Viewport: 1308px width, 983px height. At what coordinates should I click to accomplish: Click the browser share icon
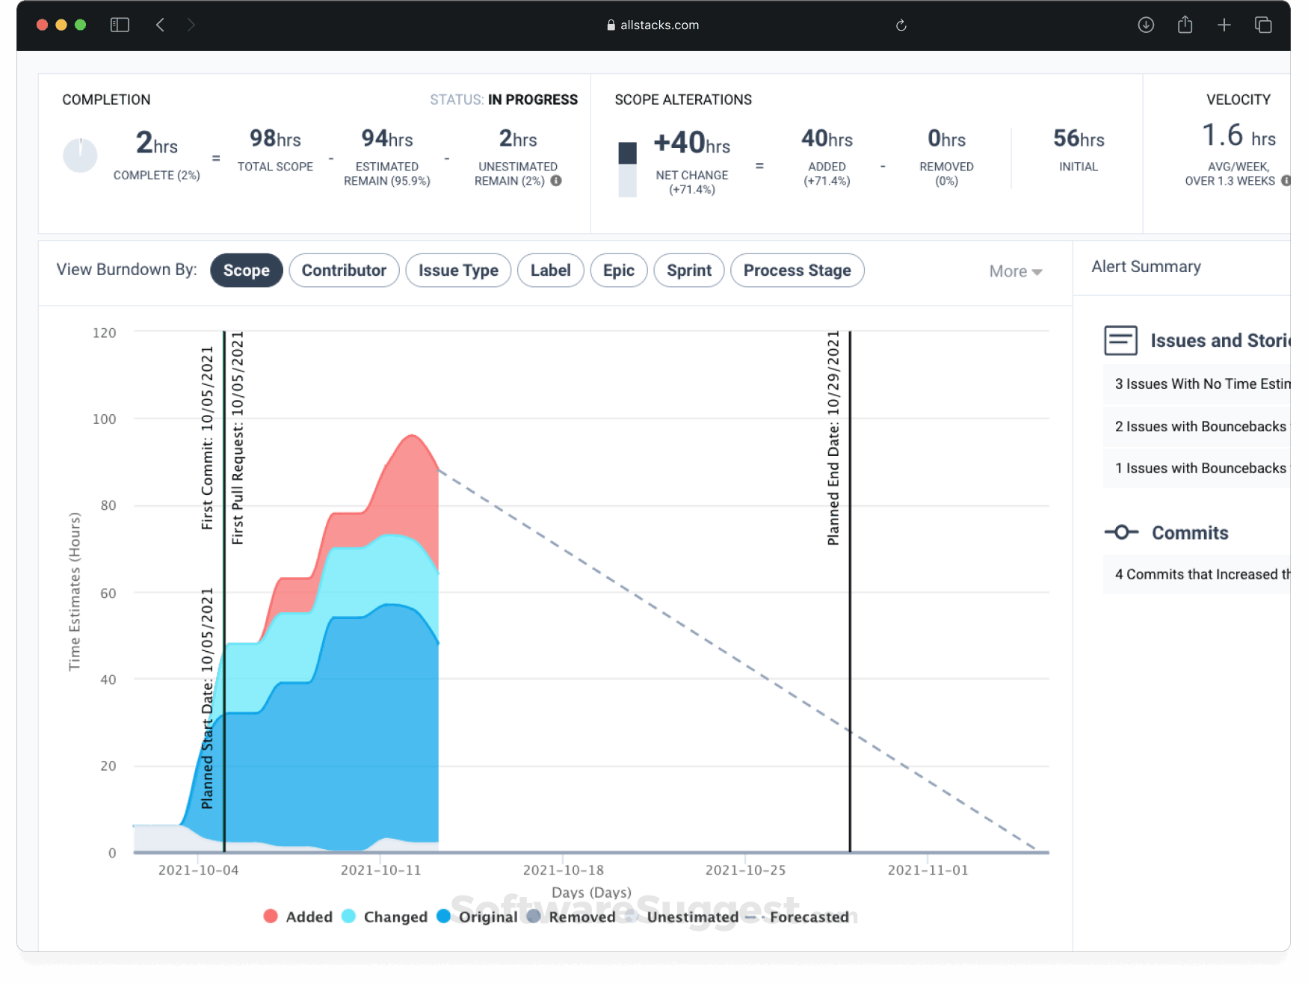pos(1185,25)
